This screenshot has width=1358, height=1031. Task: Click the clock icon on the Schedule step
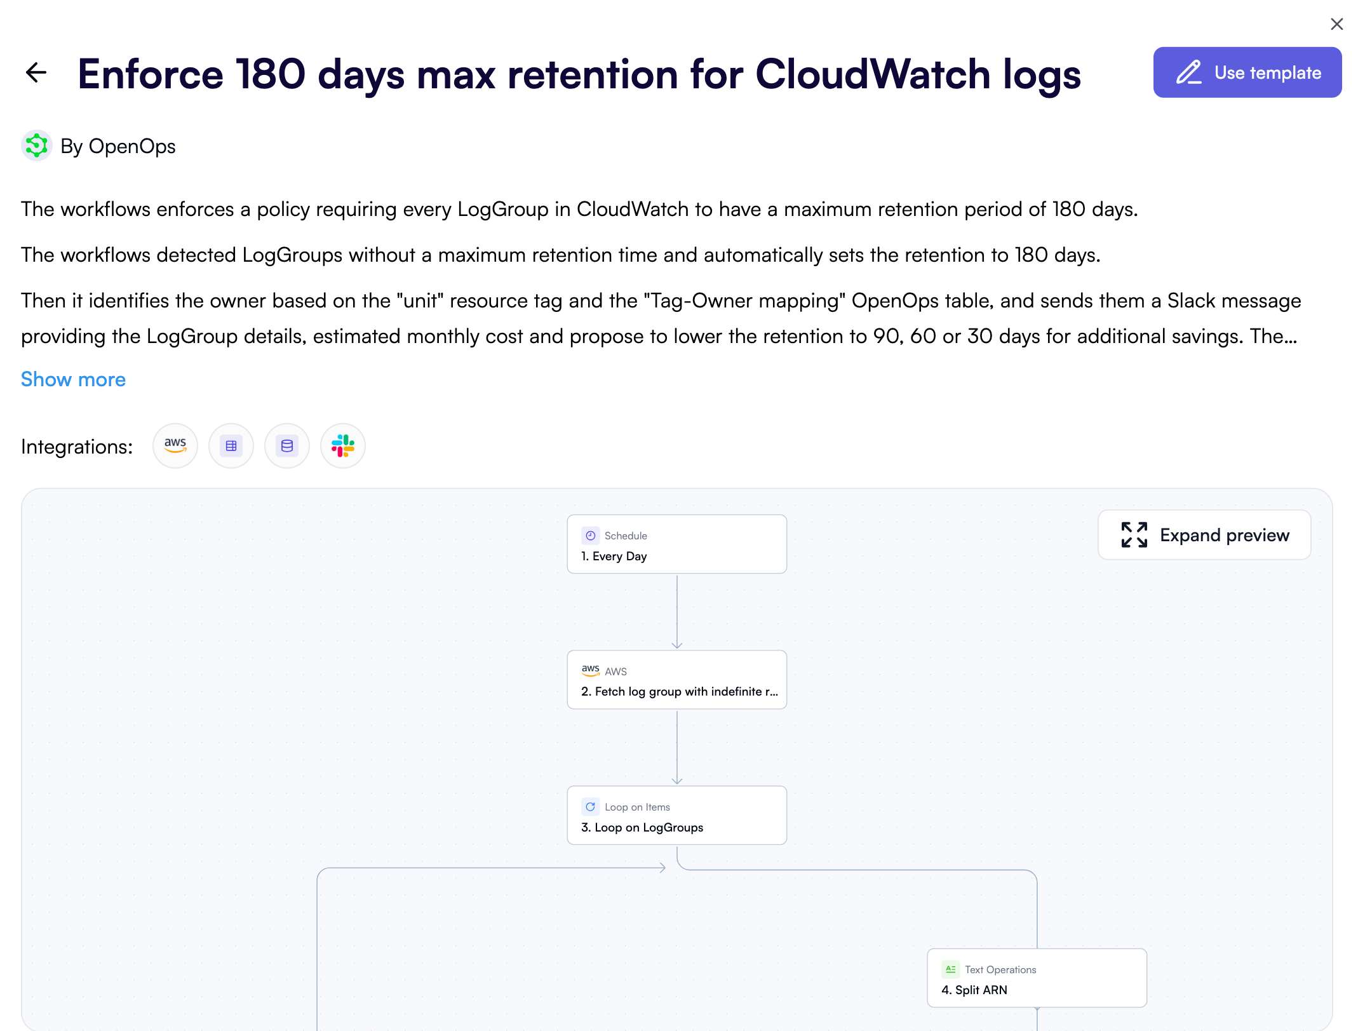point(590,536)
